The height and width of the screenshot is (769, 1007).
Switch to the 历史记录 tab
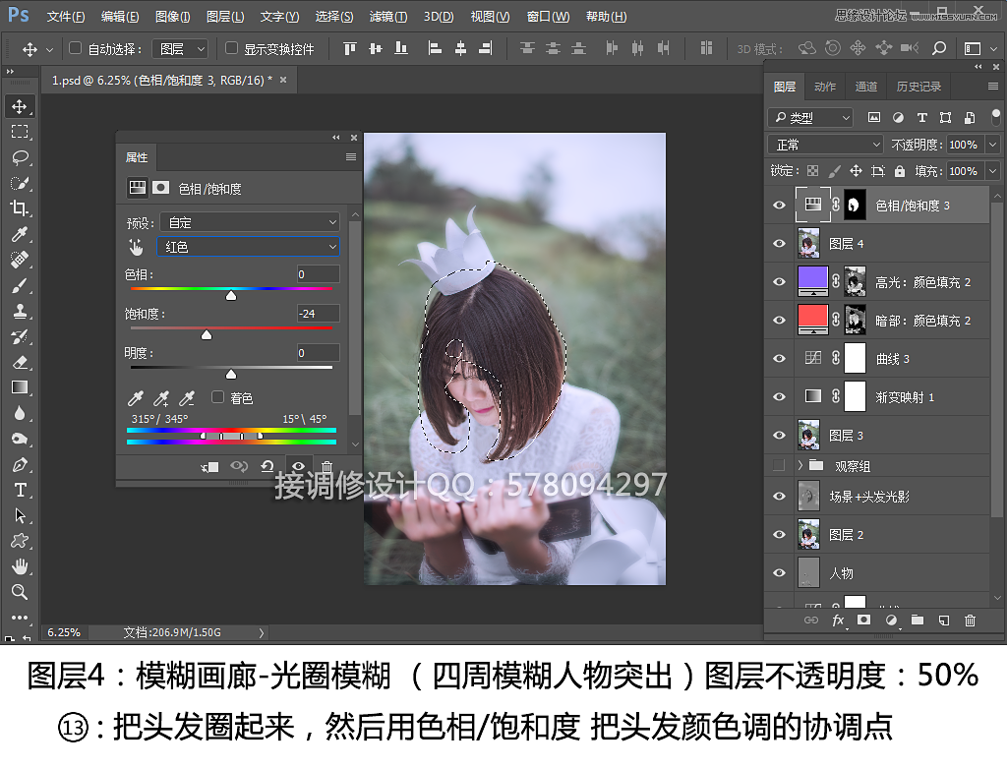click(x=918, y=87)
